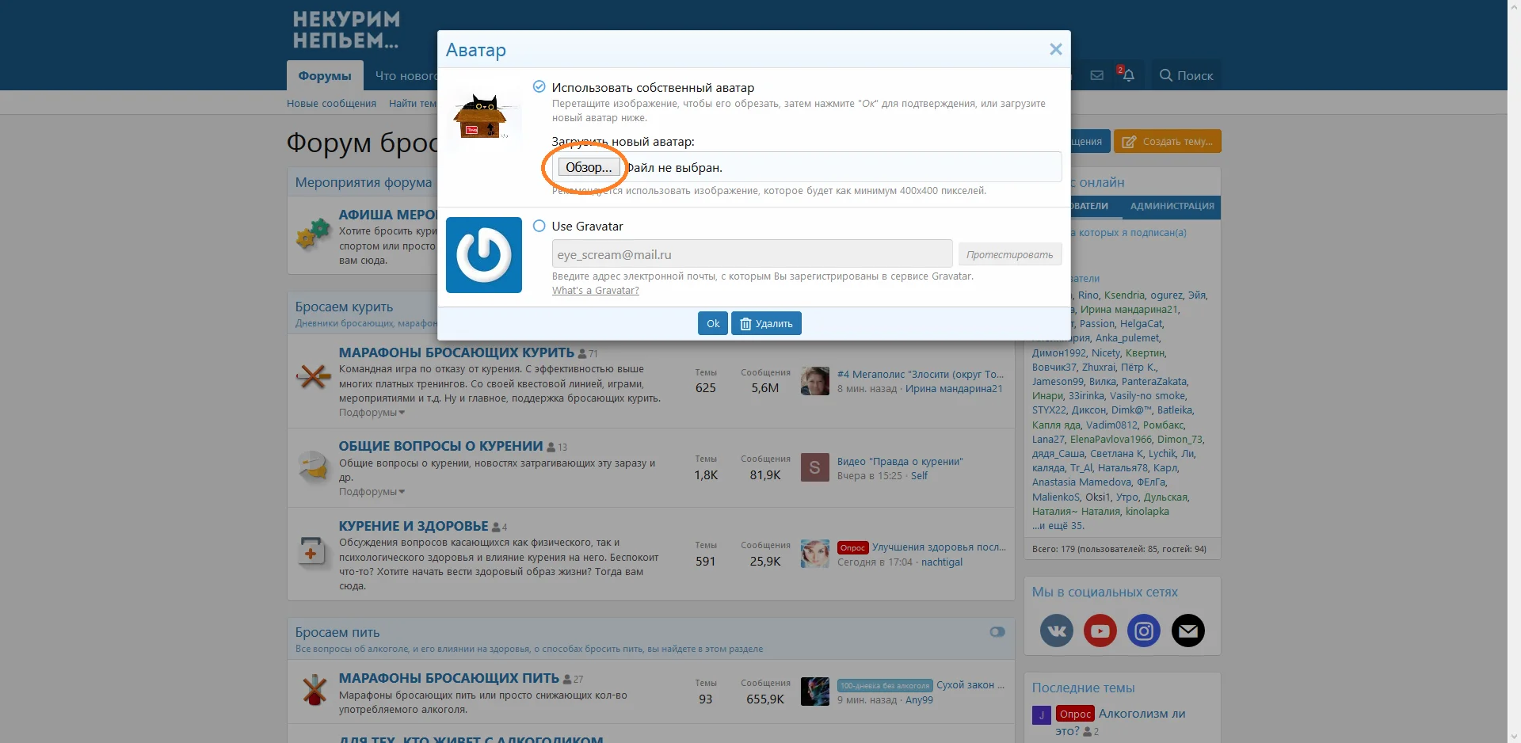The image size is (1521, 743).
Task: Select the 'Use Gravatar' radio option
Action: pyautogui.click(x=539, y=226)
